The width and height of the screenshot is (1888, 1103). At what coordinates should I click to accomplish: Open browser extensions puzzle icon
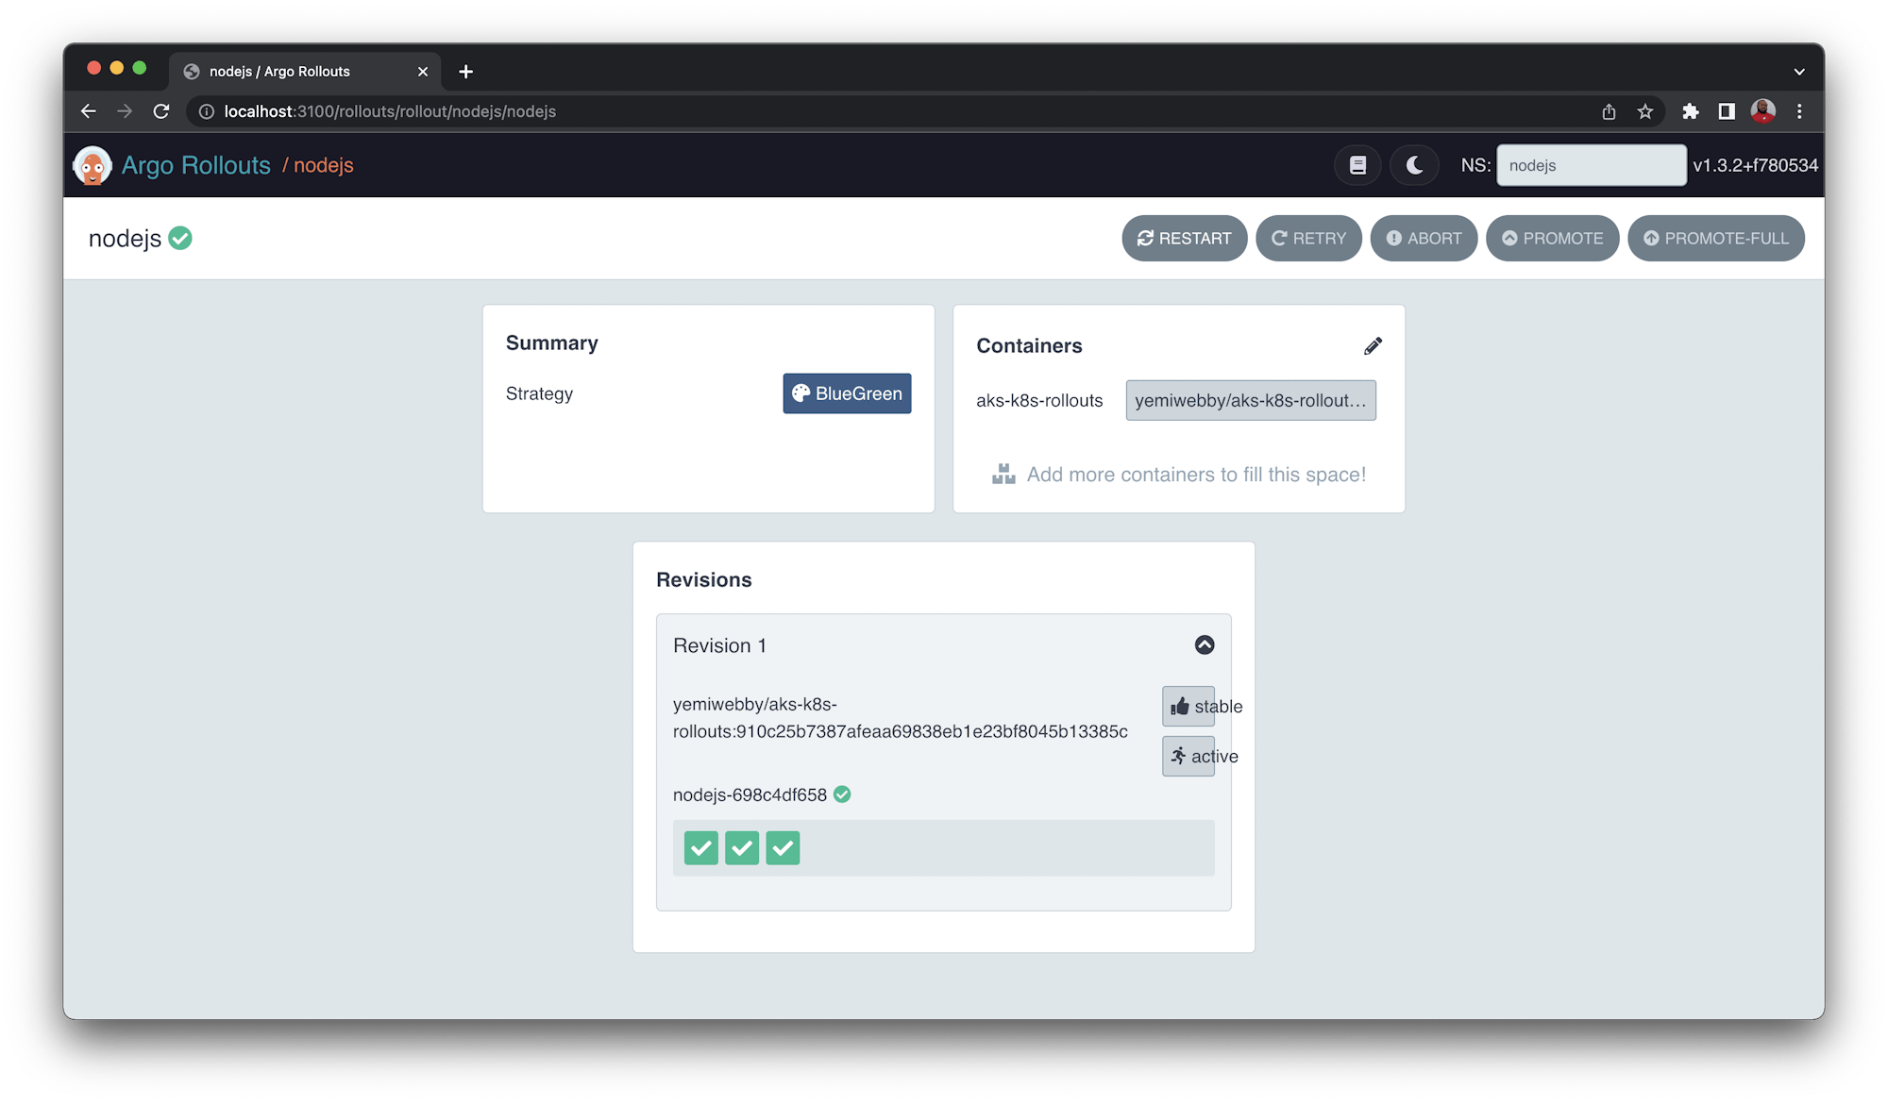tap(1690, 111)
